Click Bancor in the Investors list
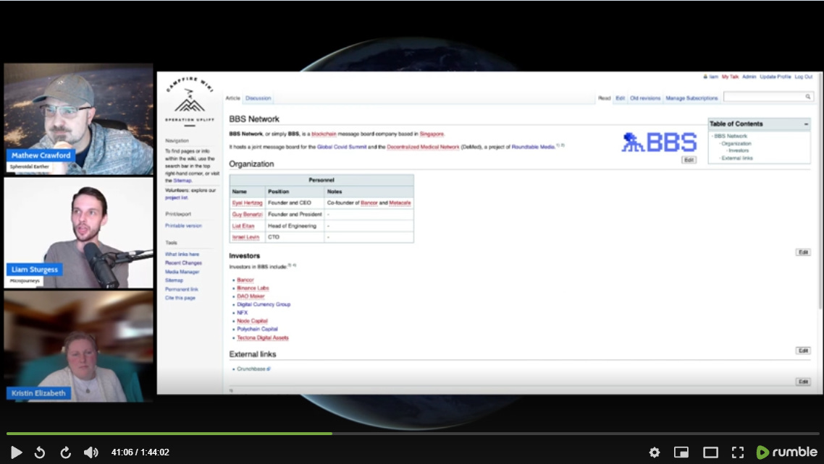 pyautogui.click(x=245, y=280)
